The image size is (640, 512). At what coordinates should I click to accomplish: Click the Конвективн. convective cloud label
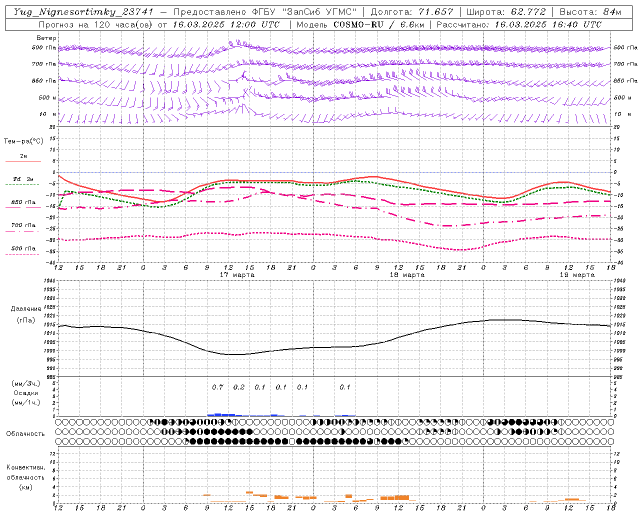pyautogui.click(x=25, y=467)
